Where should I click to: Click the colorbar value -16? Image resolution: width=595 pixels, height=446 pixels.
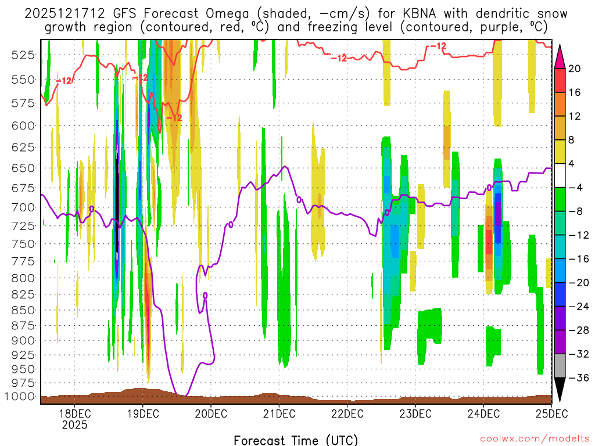(x=579, y=259)
